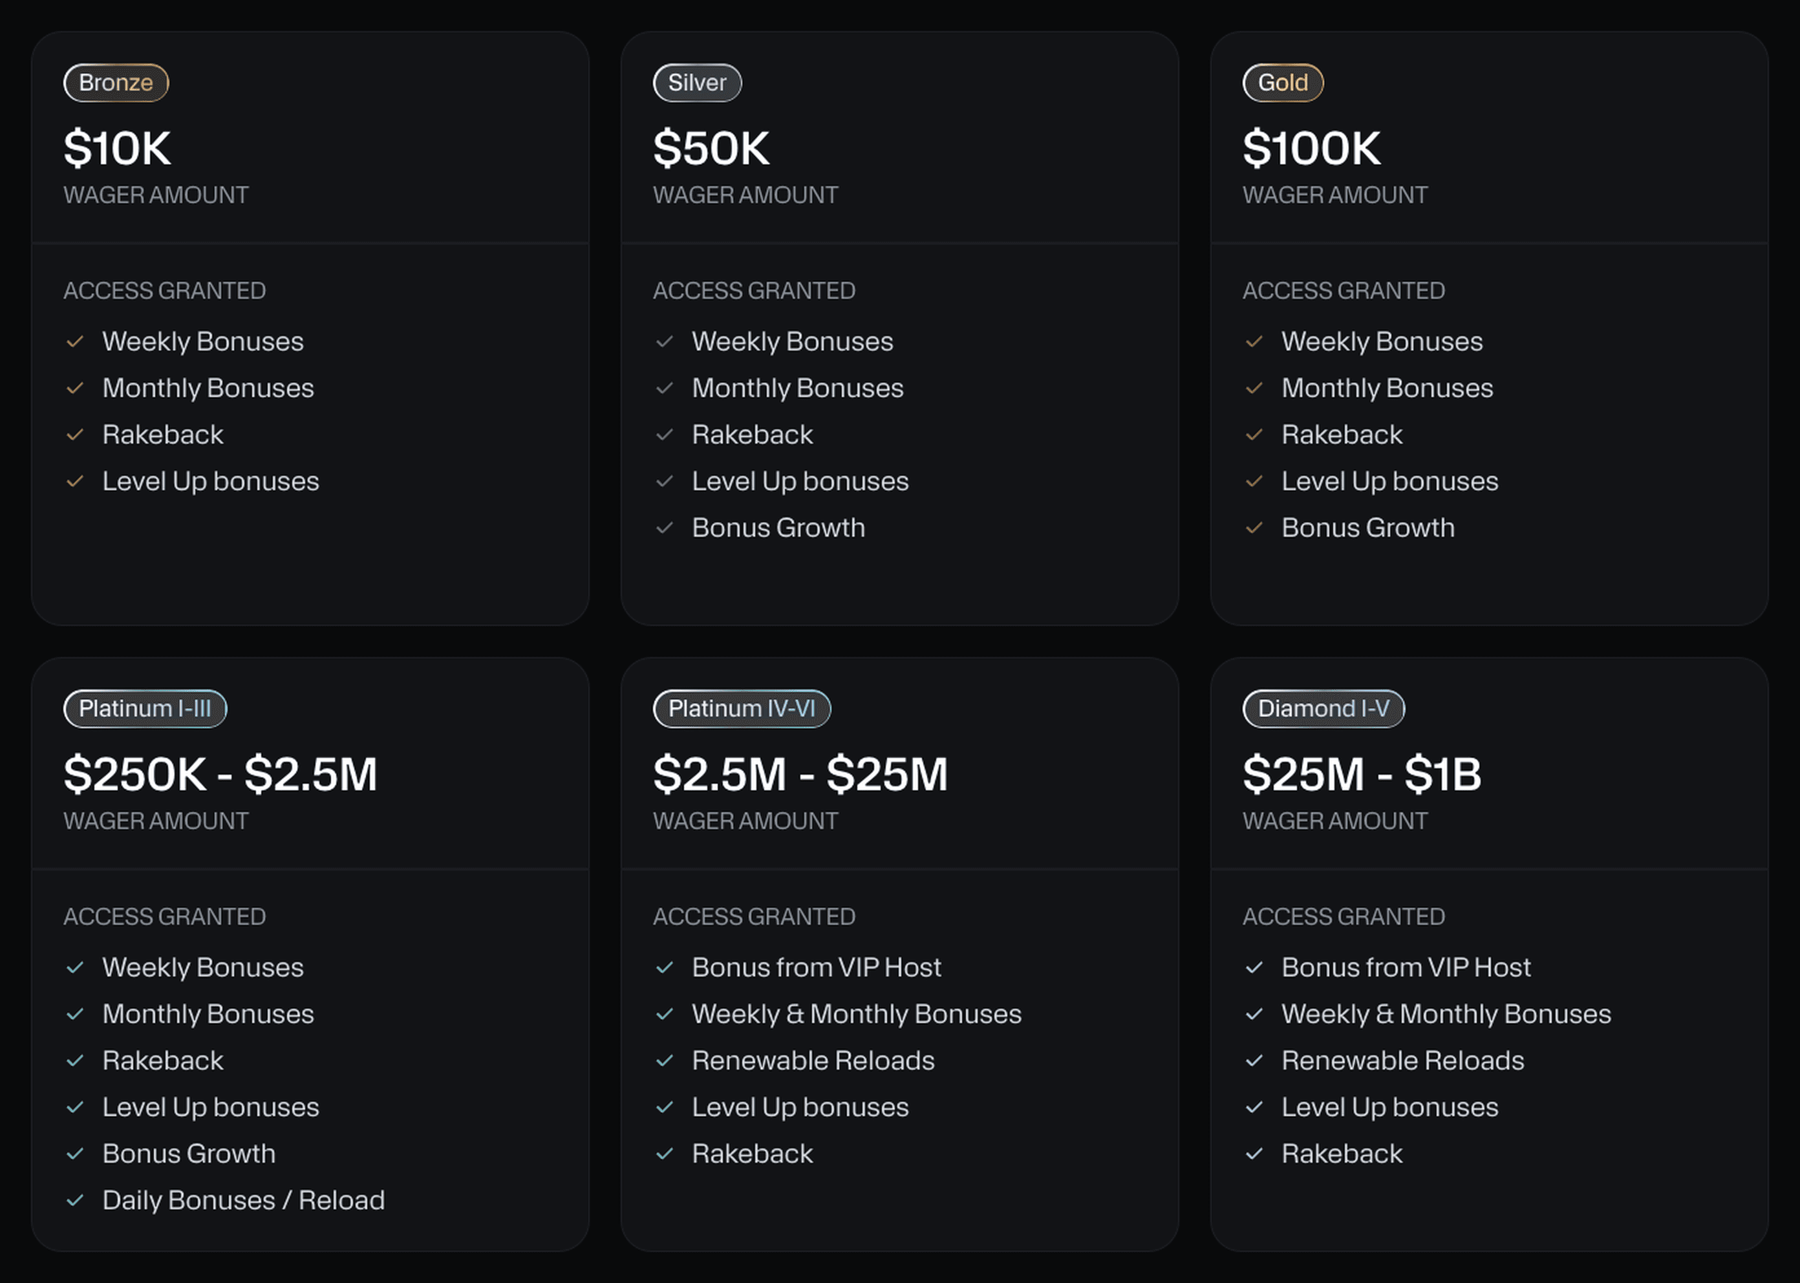Click the $25M - $1B wager heading
This screenshot has width=1800, height=1283.
[x=1362, y=774]
